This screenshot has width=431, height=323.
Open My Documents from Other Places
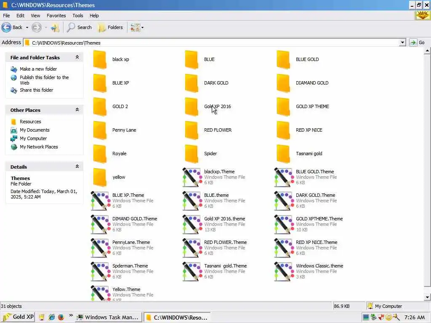pos(35,130)
